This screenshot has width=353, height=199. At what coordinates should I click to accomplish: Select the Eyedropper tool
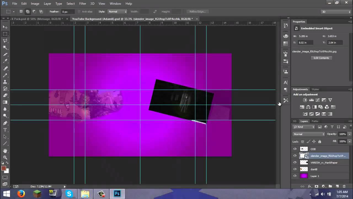[5, 61]
